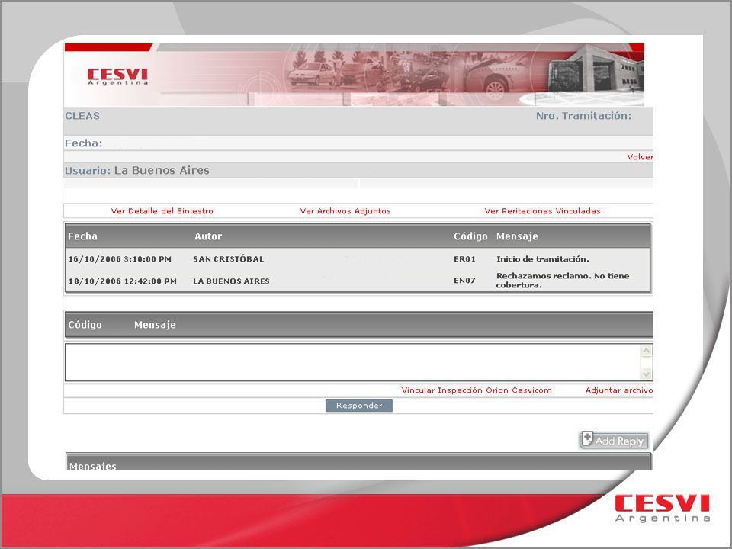The image size is (732, 549).
Task: Open Ver Detalle del Siniestro
Action: click(162, 211)
